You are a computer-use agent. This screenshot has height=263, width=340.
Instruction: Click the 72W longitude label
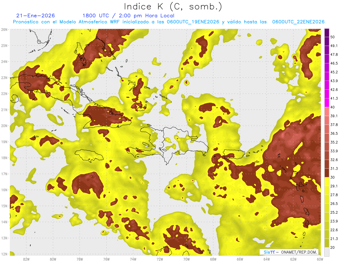160,259
